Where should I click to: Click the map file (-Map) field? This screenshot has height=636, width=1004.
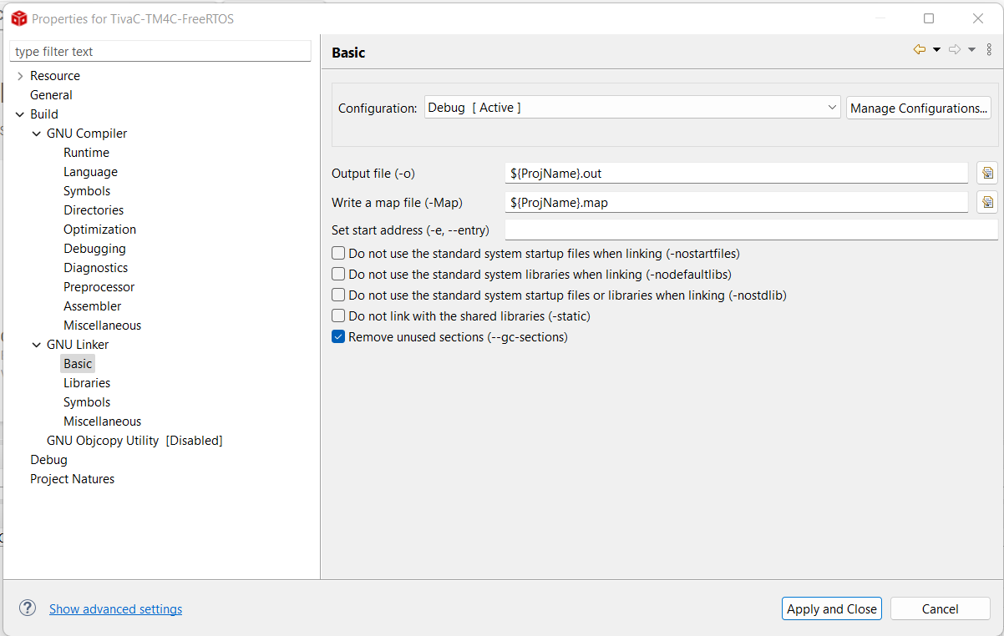(x=737, y=202)
